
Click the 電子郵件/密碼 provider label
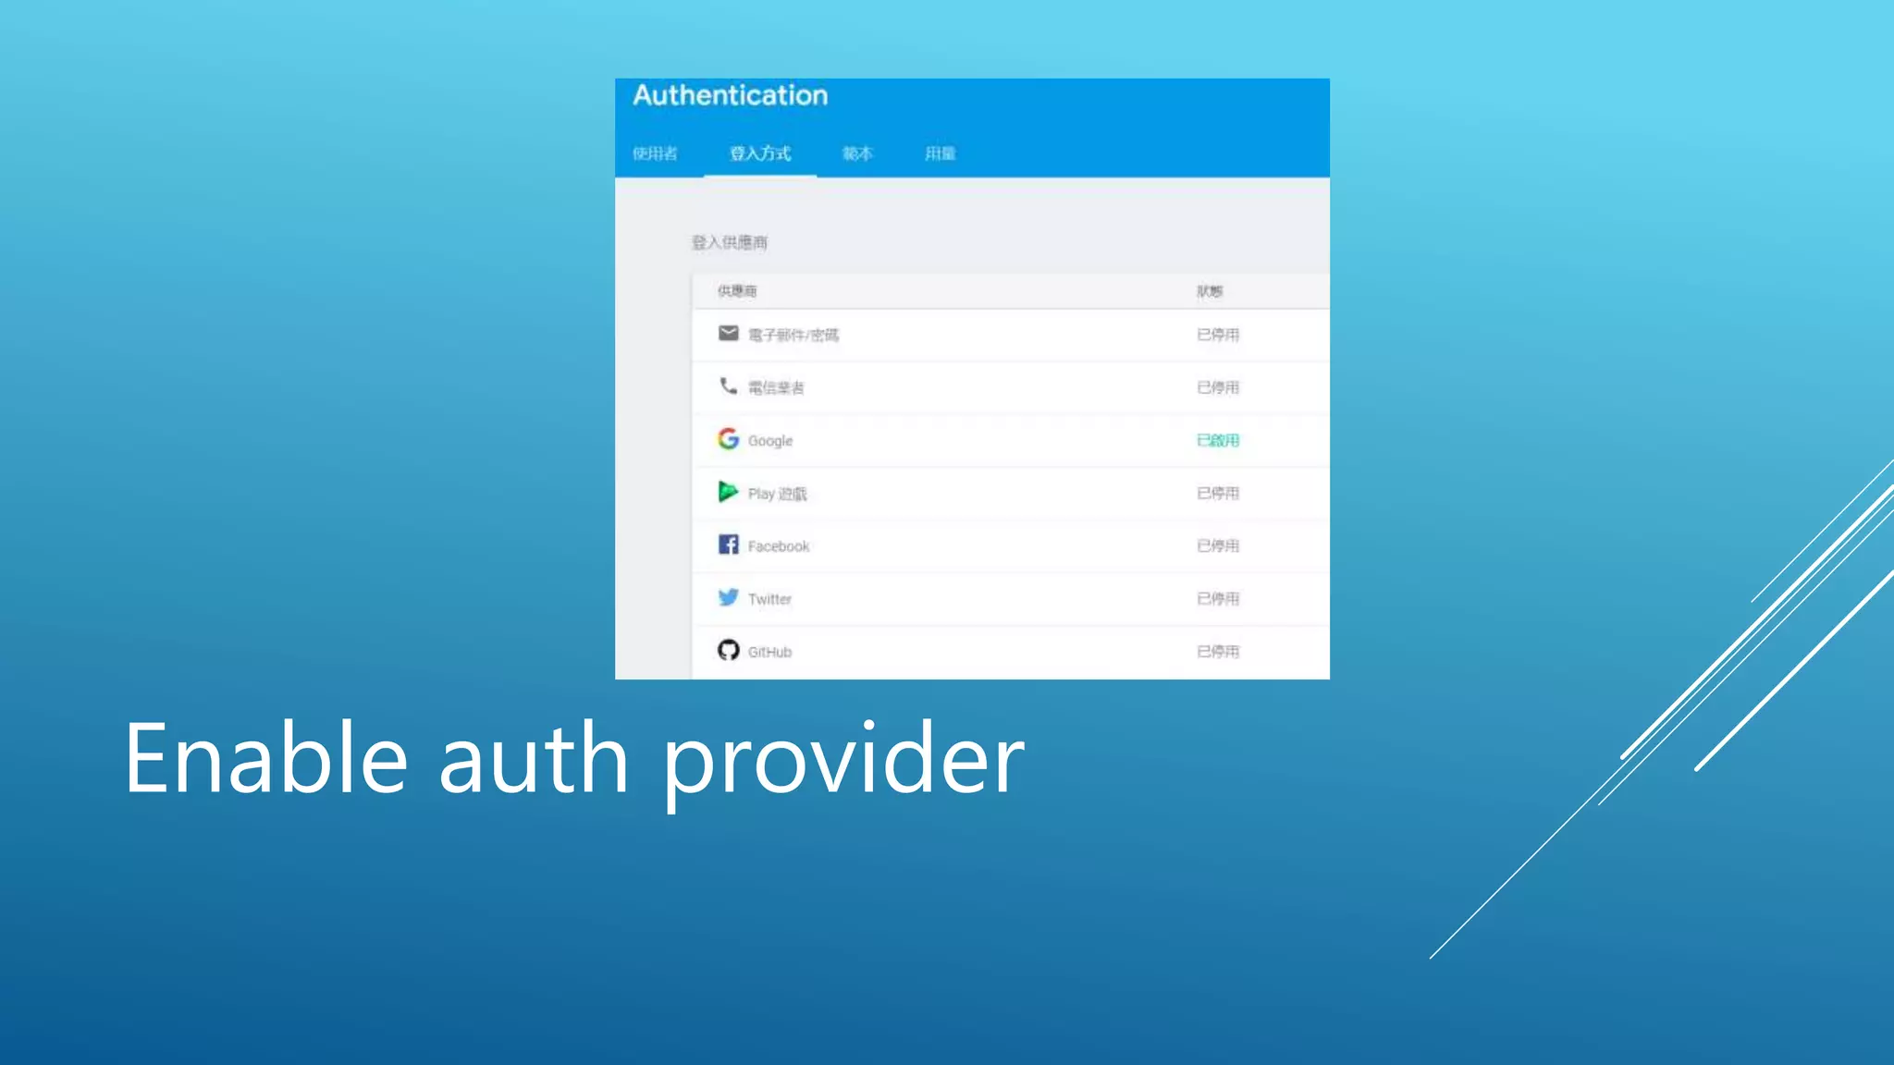(793, 335)
